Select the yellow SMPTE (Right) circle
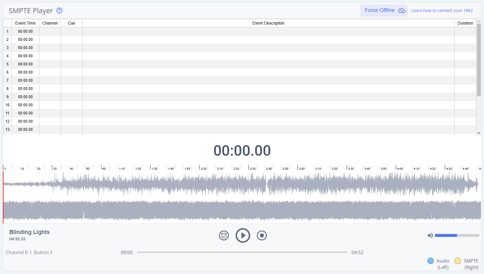Viewport: 484px width, 274px height. click(457, 261)
